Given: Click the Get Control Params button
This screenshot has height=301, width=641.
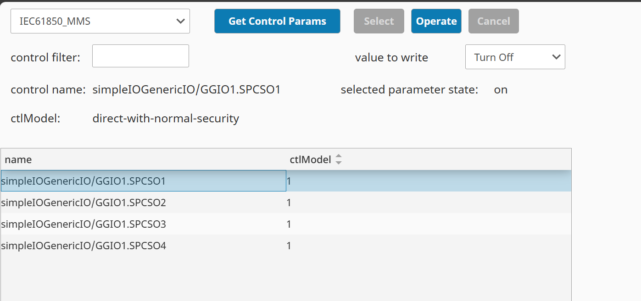Looking at the screenshot, I should [277, 21].
